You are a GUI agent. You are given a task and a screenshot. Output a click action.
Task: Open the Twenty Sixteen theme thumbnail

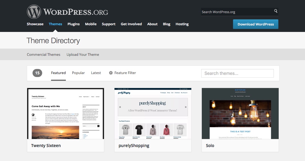[66, 114]
